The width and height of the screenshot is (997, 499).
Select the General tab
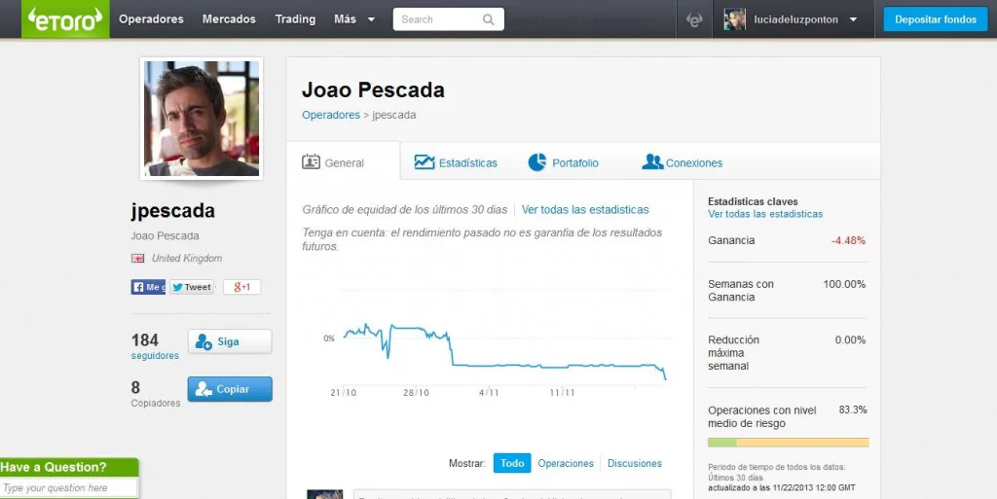[x=344, y=162]
